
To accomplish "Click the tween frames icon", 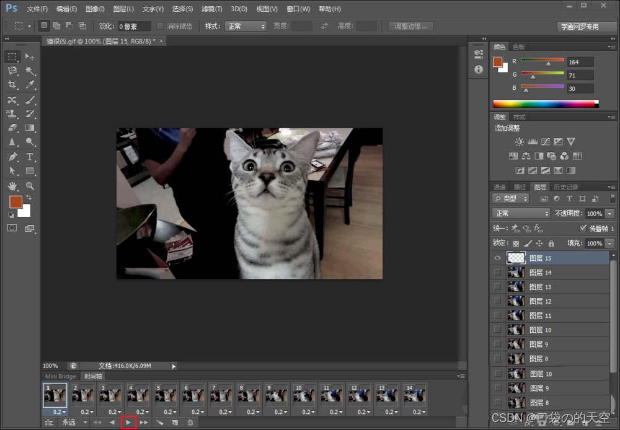I will click(160, 423).
